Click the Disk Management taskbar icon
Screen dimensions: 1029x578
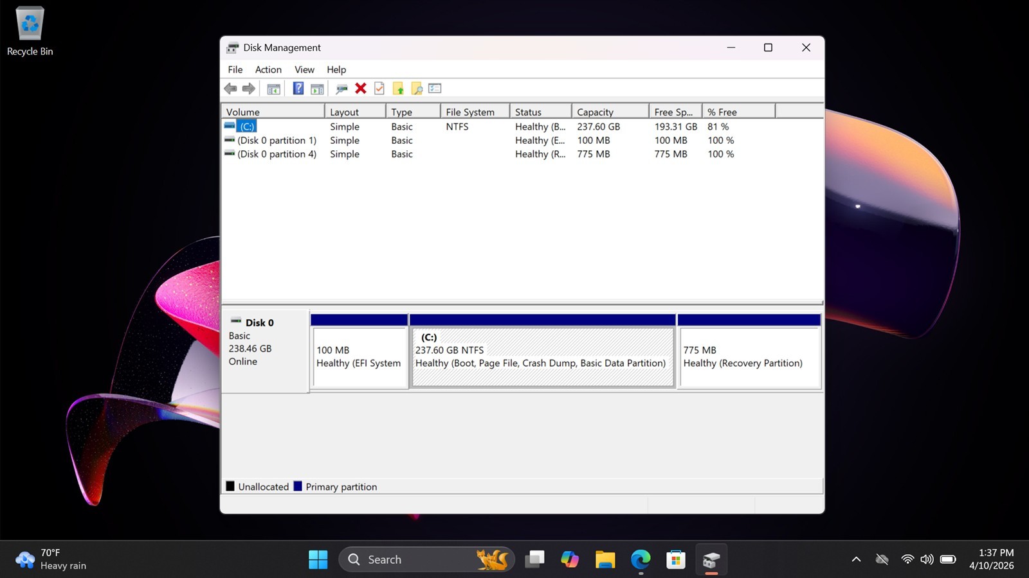point(711,559)
